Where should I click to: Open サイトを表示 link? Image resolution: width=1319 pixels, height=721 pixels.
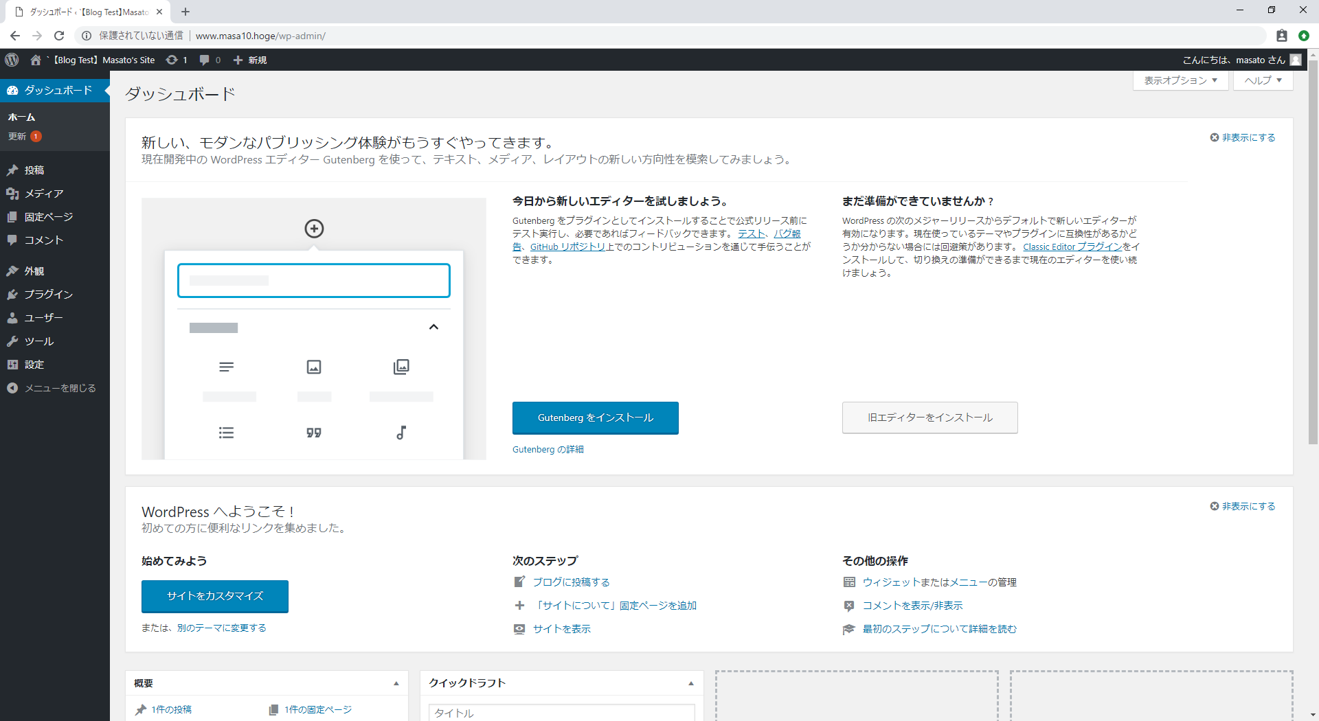pos(562,628)
